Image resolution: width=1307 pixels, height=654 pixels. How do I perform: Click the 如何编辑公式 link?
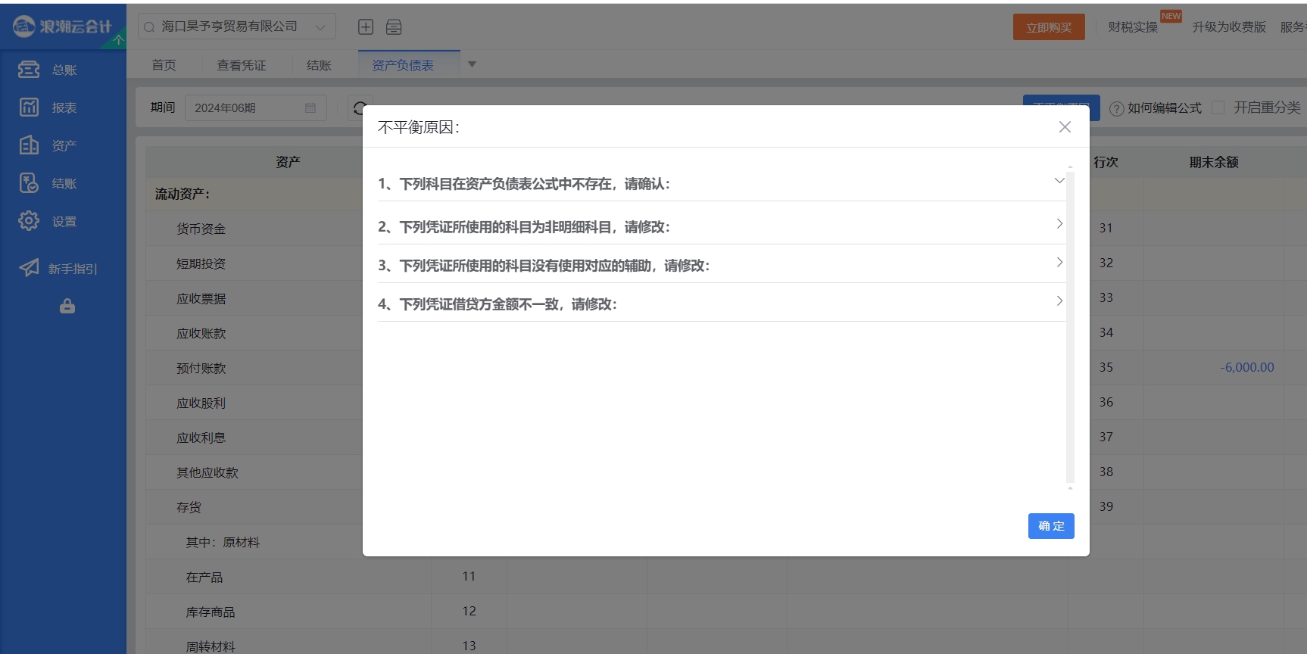(1165, 108)
